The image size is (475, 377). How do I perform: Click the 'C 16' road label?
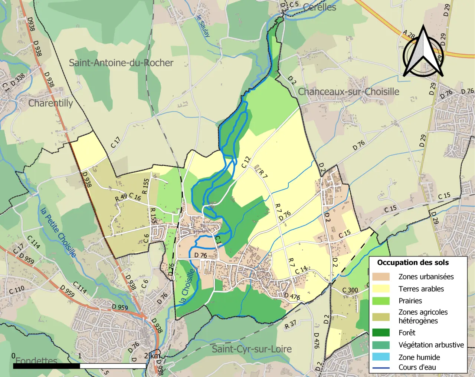[x=135, y=196]
